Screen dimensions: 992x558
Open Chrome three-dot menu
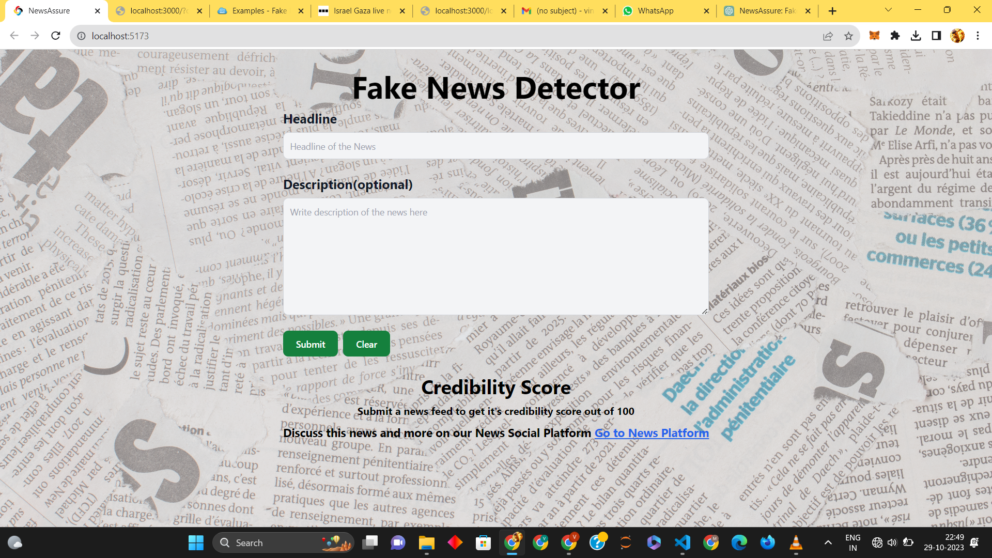(x=978, y=36)
